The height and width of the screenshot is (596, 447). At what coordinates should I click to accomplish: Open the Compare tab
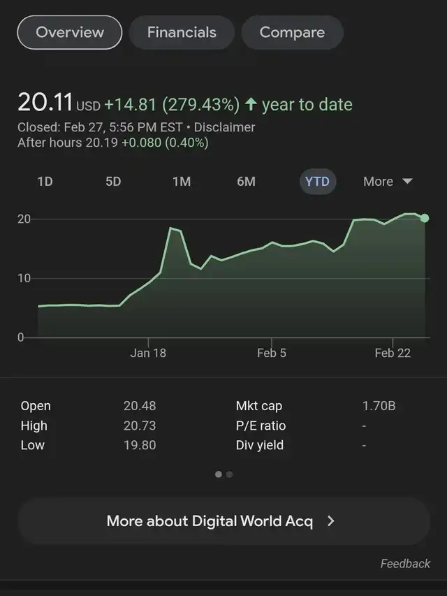coord(292,32)
